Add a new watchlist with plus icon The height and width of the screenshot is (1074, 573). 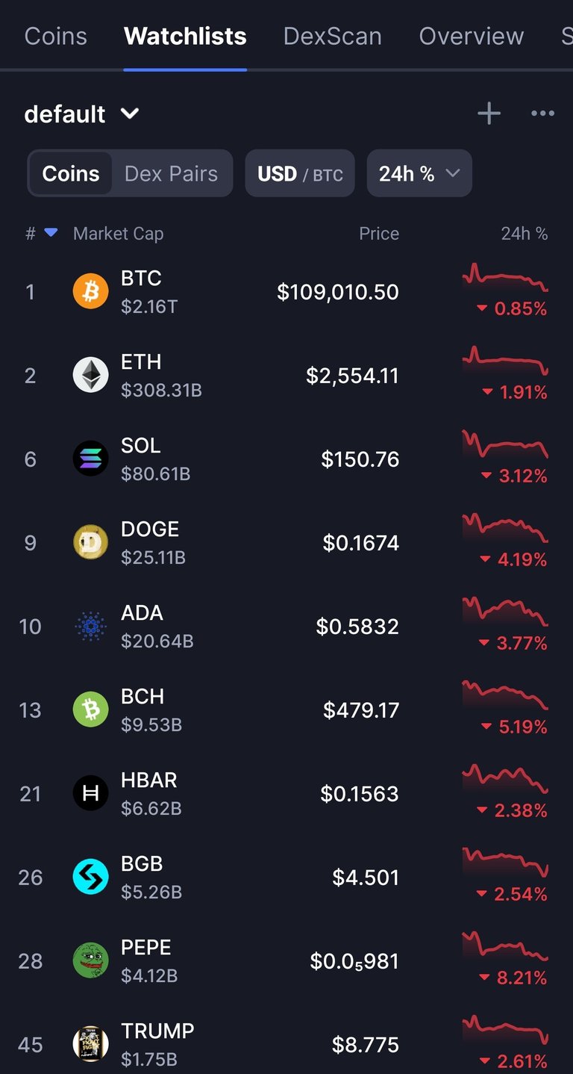pos(489,114)
